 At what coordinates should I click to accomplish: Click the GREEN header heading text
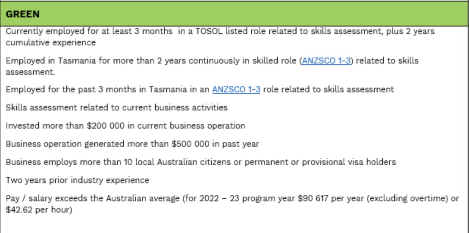click(23, 14)
